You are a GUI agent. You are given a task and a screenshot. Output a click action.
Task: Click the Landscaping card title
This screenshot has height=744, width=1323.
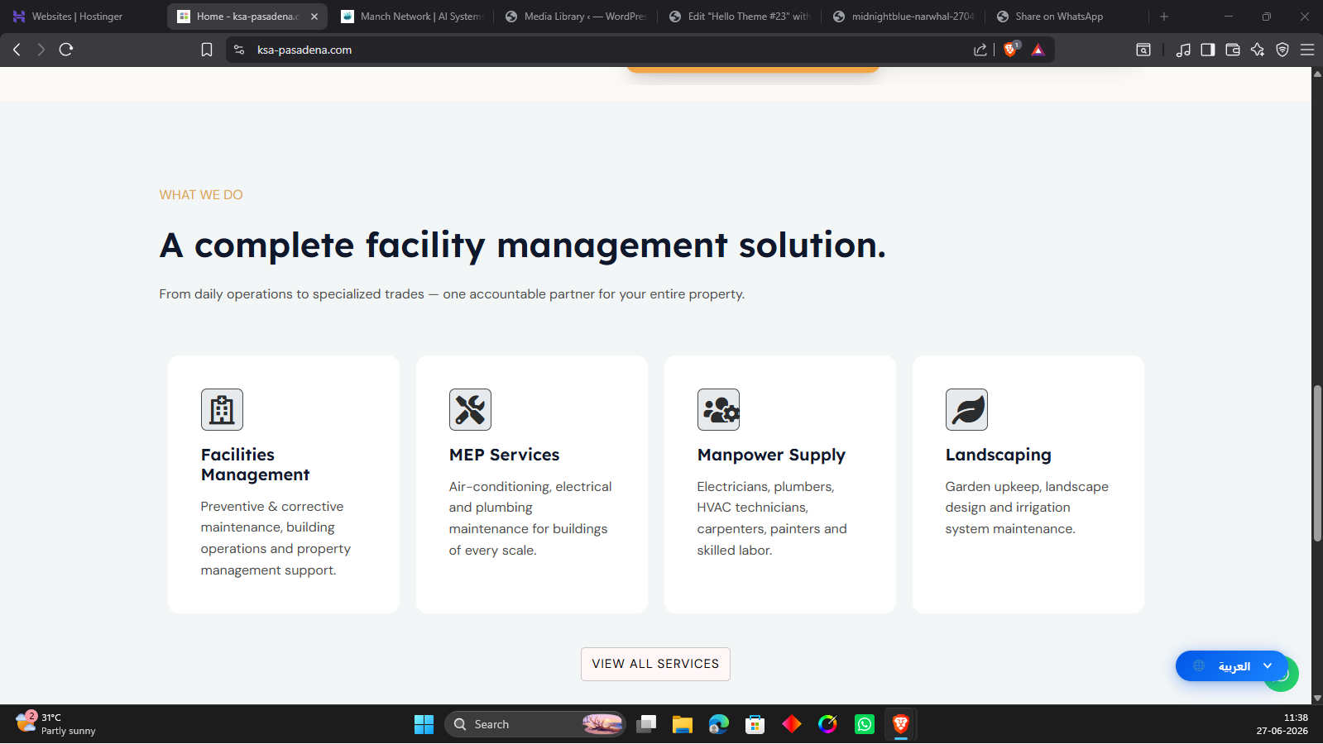[x=998, y=455]
